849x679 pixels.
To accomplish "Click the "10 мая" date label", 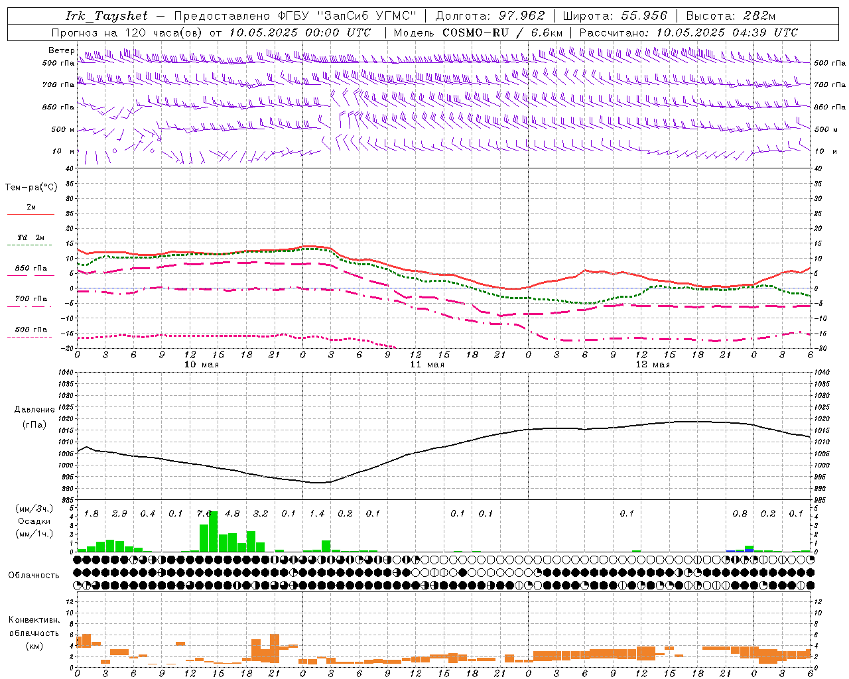I will 202,365.
